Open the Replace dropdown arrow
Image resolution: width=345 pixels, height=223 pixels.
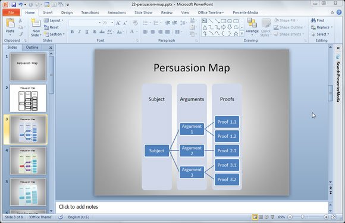coord(331,27)
